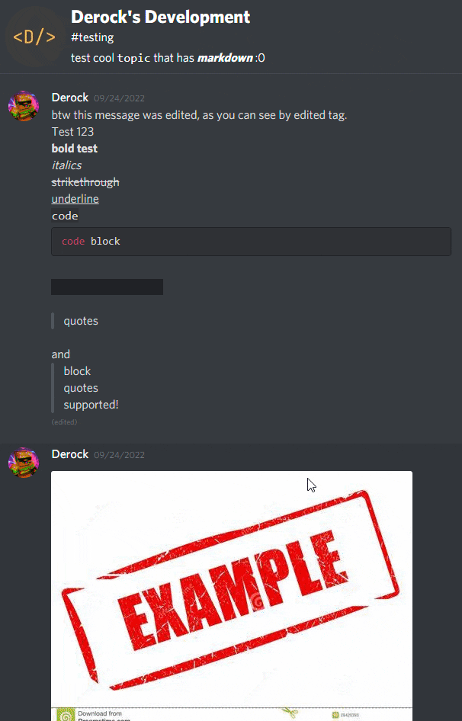Click the (edited) tag under the message
This screenshot has height=721, width=462.
click(x=65, y=421)
